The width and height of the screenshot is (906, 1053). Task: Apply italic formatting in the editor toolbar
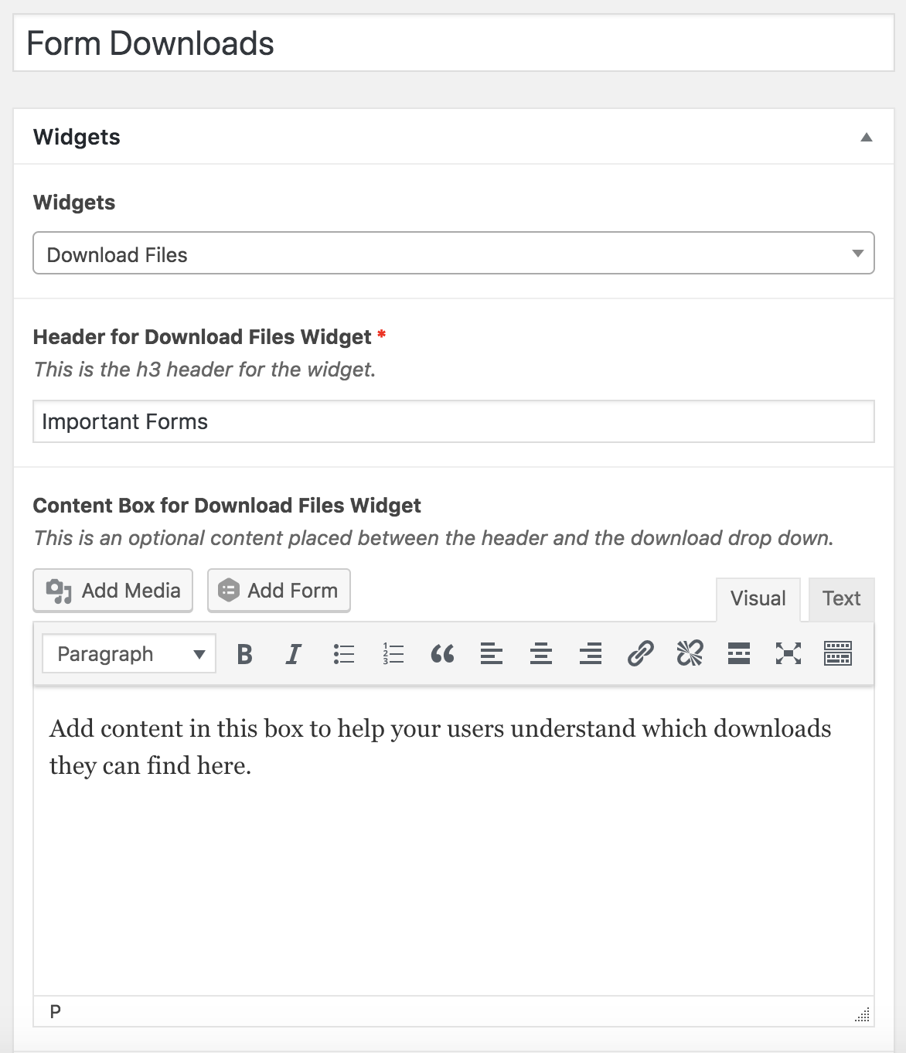click(x=294, y=654)
